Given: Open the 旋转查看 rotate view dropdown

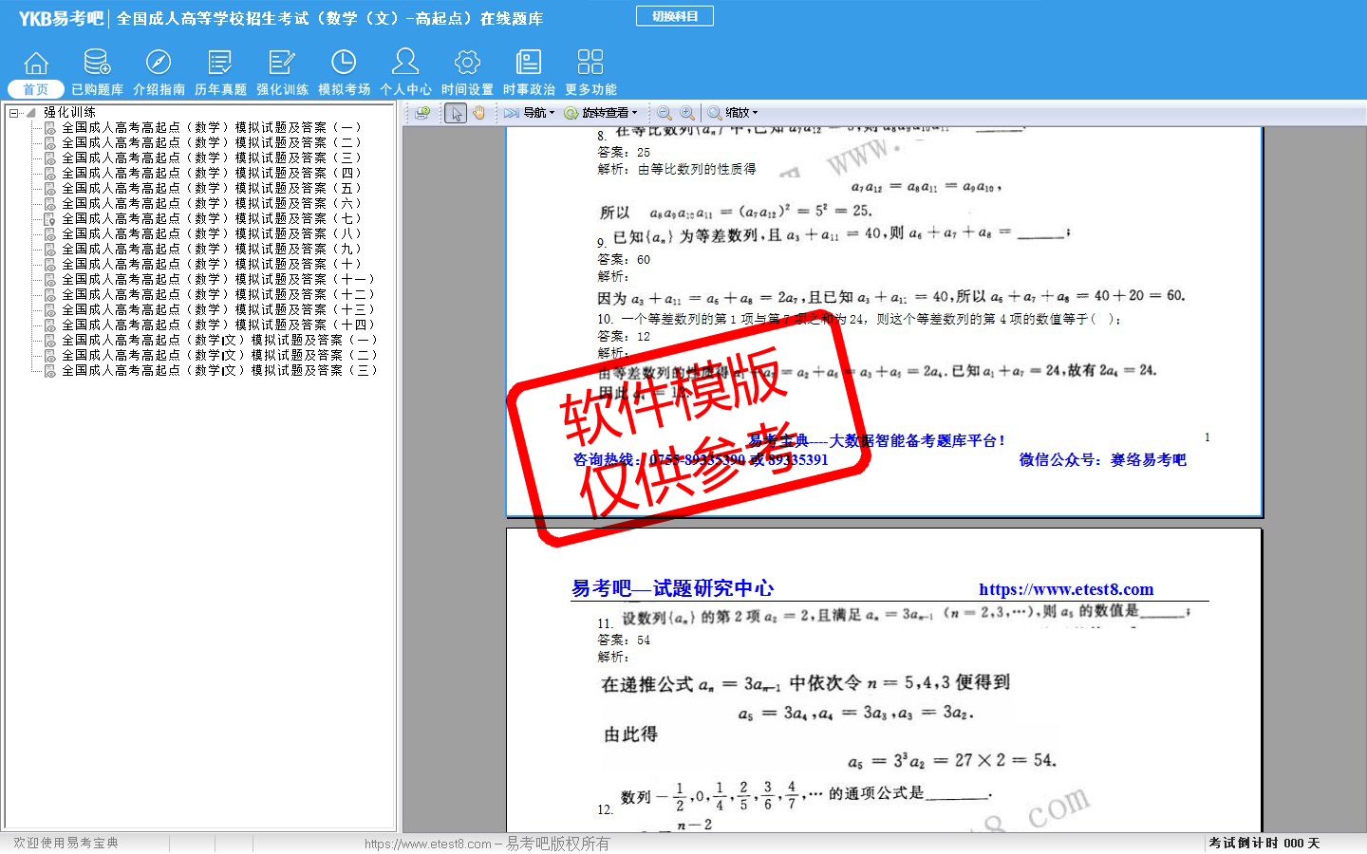Looking at the screenshot, I should pos(601,113).
